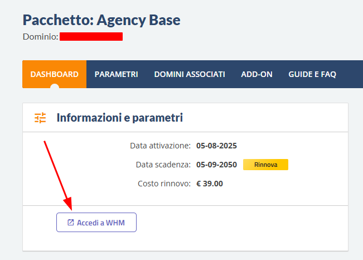Click the Costo rinnovo label
The width and height of the screenshot is (363, 260).
tap(164, 183)
